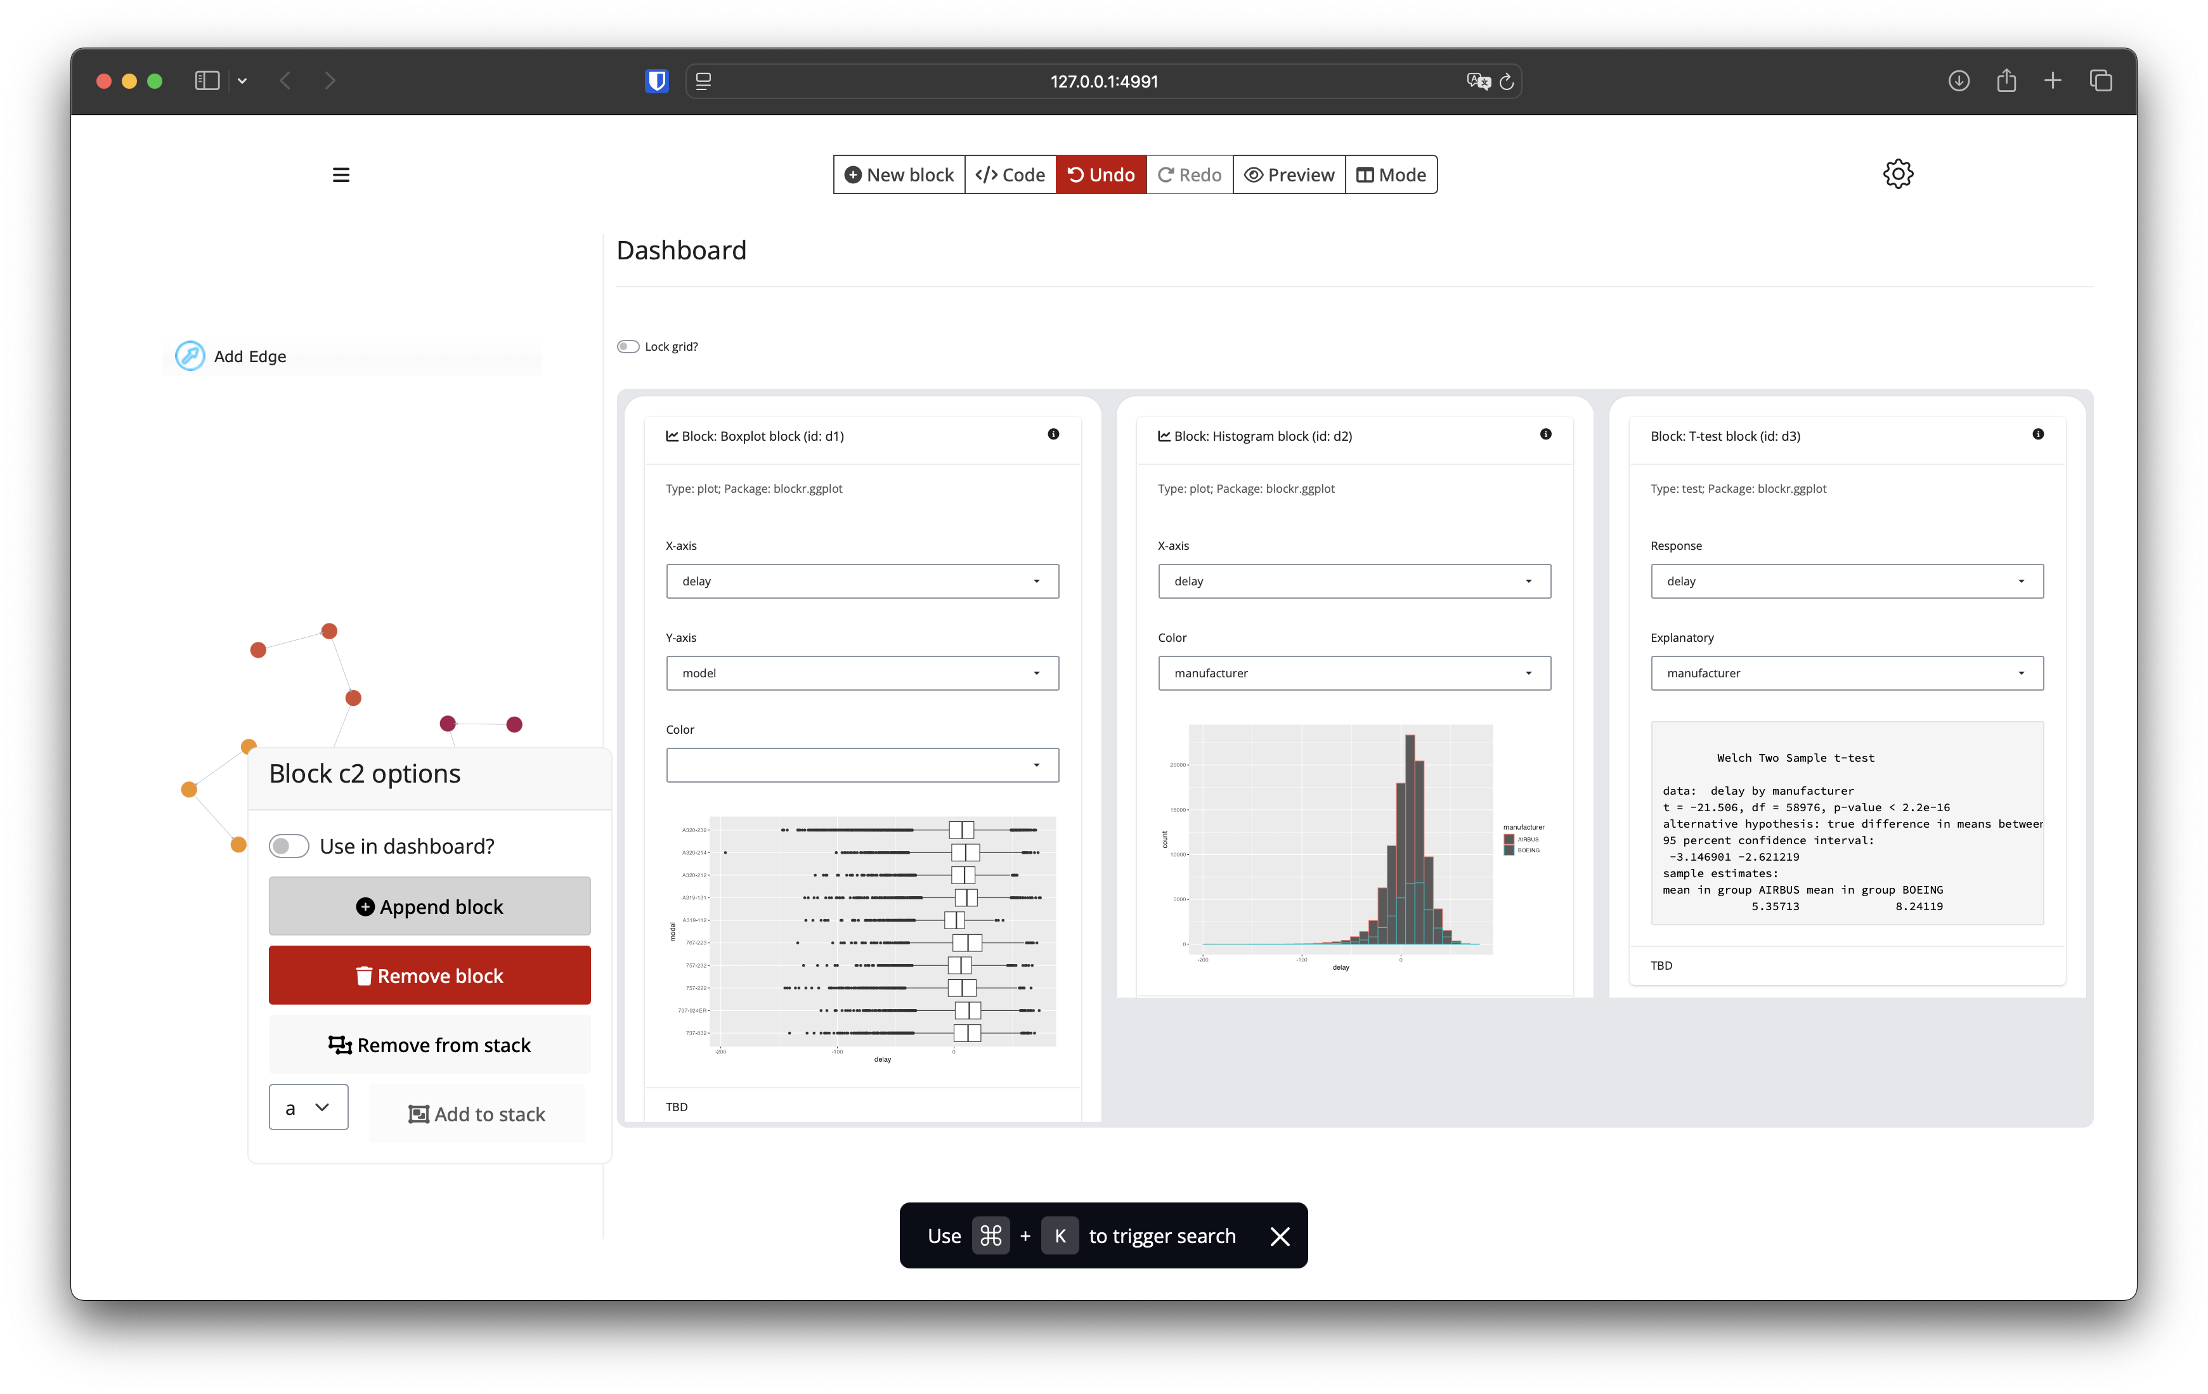
Task: Click the Add Edge icon
Action: click(190, 356)
